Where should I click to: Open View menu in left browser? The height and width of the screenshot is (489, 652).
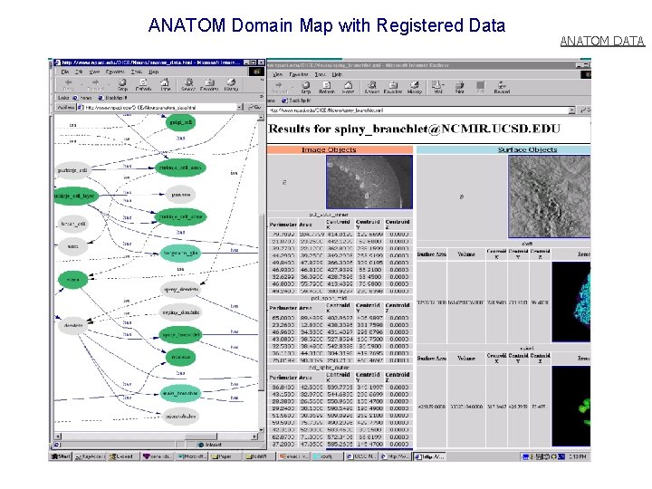[x=94, y=72]
